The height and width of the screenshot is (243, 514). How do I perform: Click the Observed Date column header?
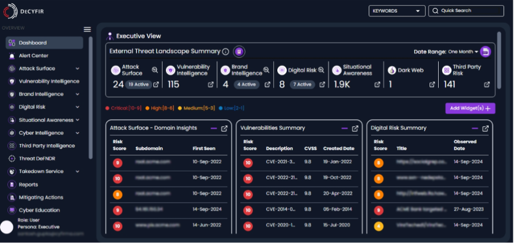coord(465,145)
